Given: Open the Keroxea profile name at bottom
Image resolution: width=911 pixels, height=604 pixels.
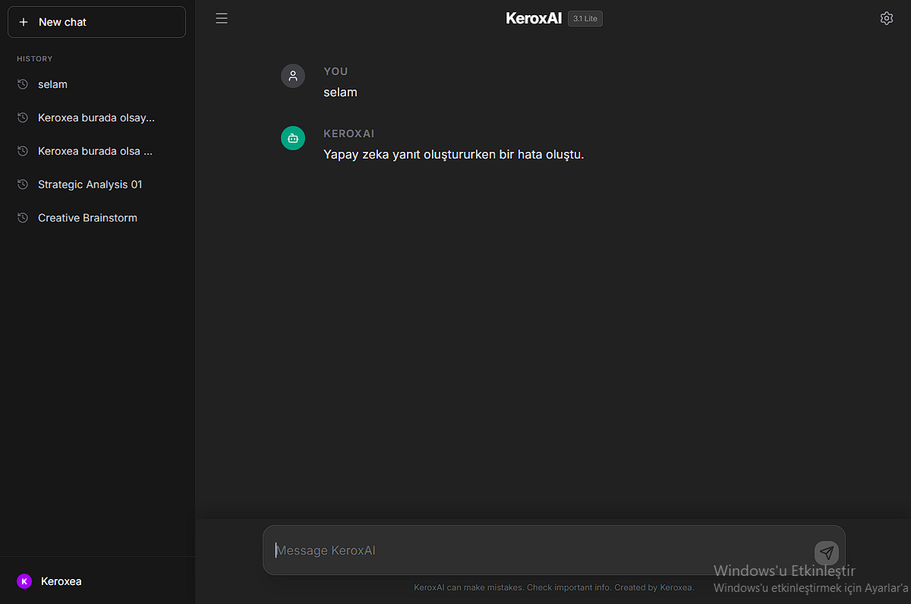Looking at the screenshot, I should click(61, 581).
